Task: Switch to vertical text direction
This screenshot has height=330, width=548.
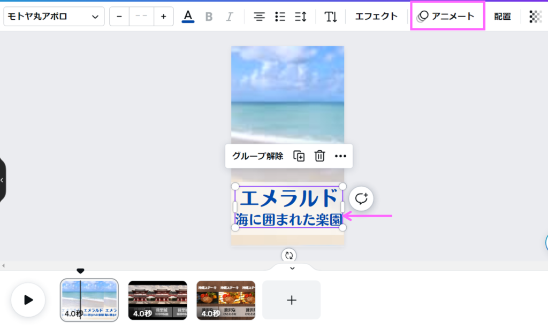Action: 331,17
